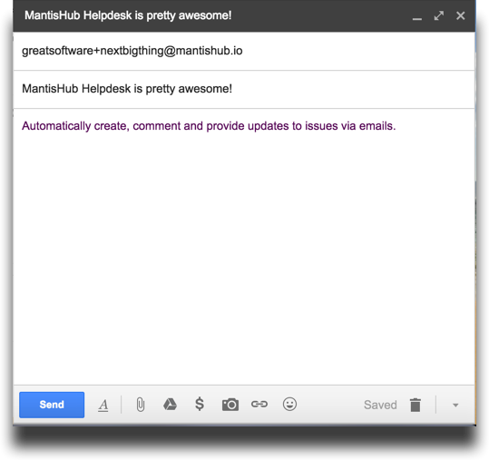
Task: Click the Saved draft status label
Action: click(380, 405)
